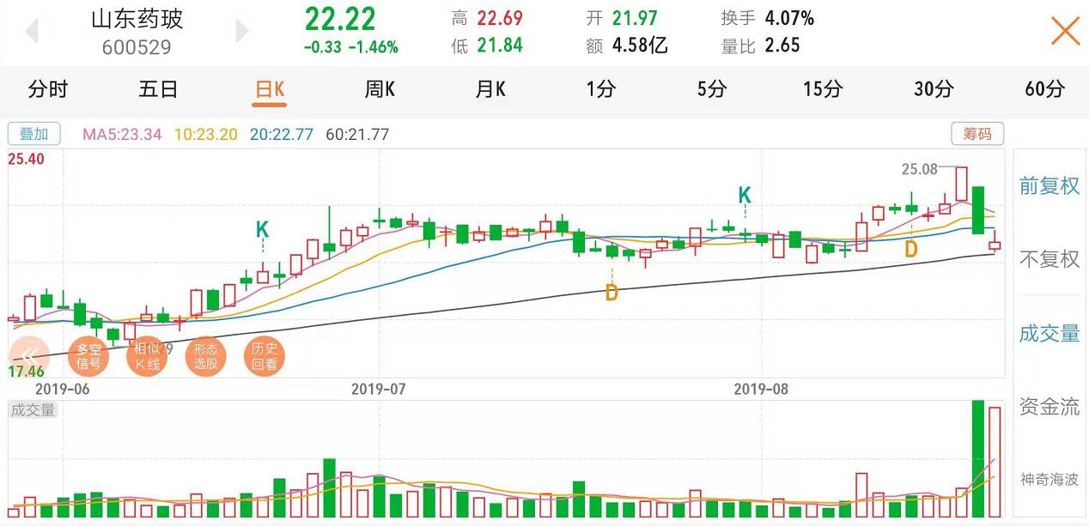Click the stock code 600529
1089x526 pixels.
click(137, 48)
